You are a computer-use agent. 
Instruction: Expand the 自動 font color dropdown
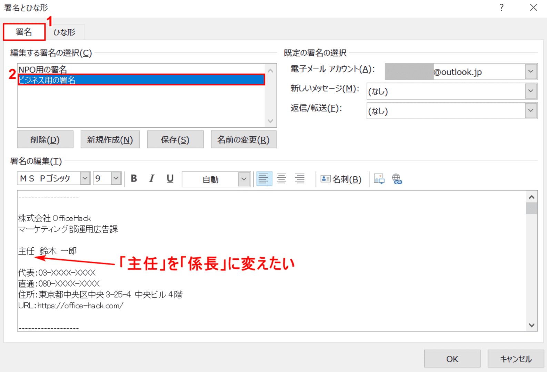(x=244, y=179)
